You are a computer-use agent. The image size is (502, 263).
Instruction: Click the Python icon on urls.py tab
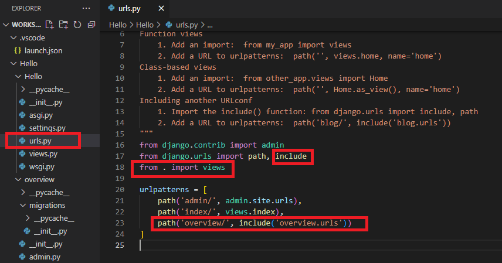coord(111,8)
